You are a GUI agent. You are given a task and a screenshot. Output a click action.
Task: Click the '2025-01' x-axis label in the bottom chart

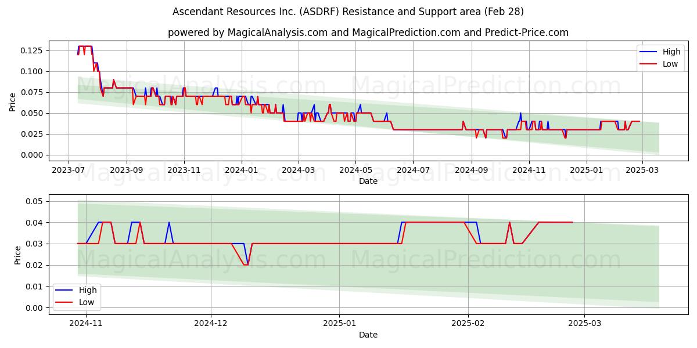coord(339,324)
